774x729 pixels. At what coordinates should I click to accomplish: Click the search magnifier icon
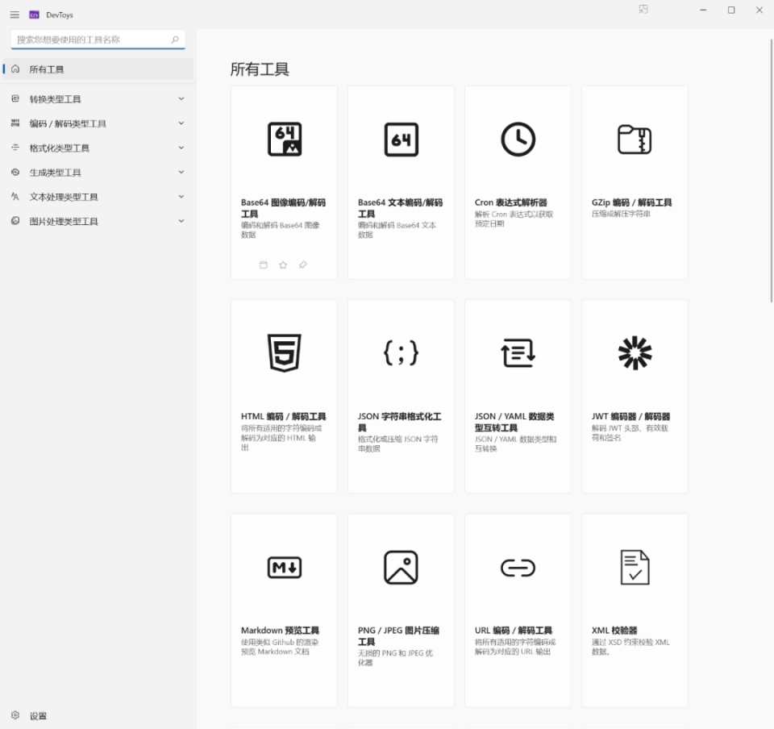tap(175, 40)
